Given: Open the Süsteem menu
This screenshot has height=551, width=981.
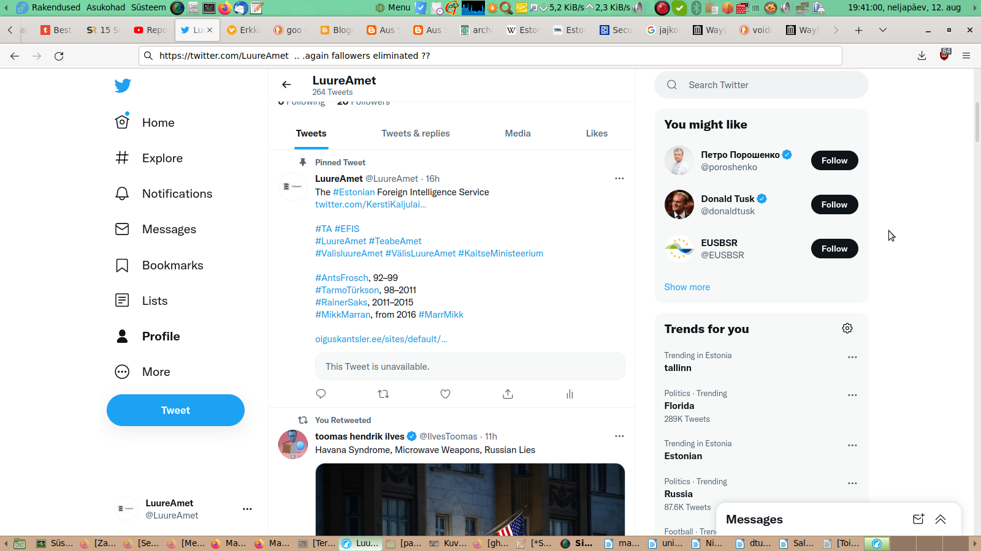Looking at the screenshot, I should pyautogui.click(x=148, y=7).
